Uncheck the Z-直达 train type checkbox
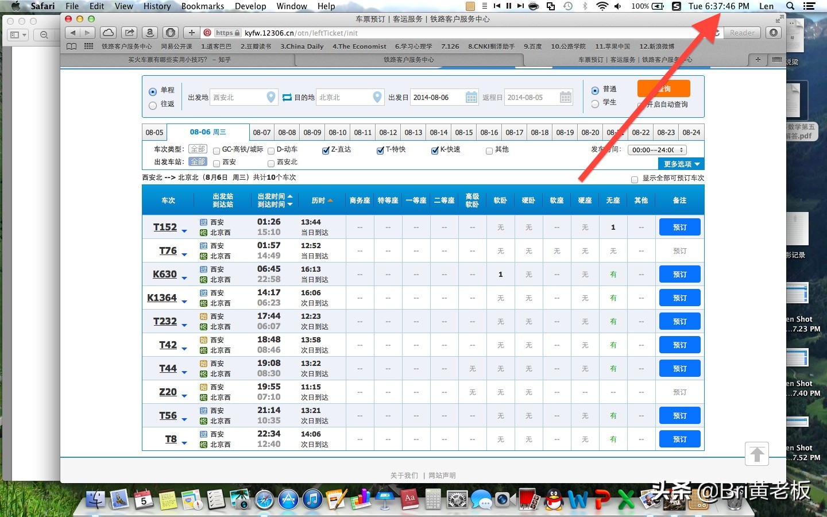 (x=326, y=151)
